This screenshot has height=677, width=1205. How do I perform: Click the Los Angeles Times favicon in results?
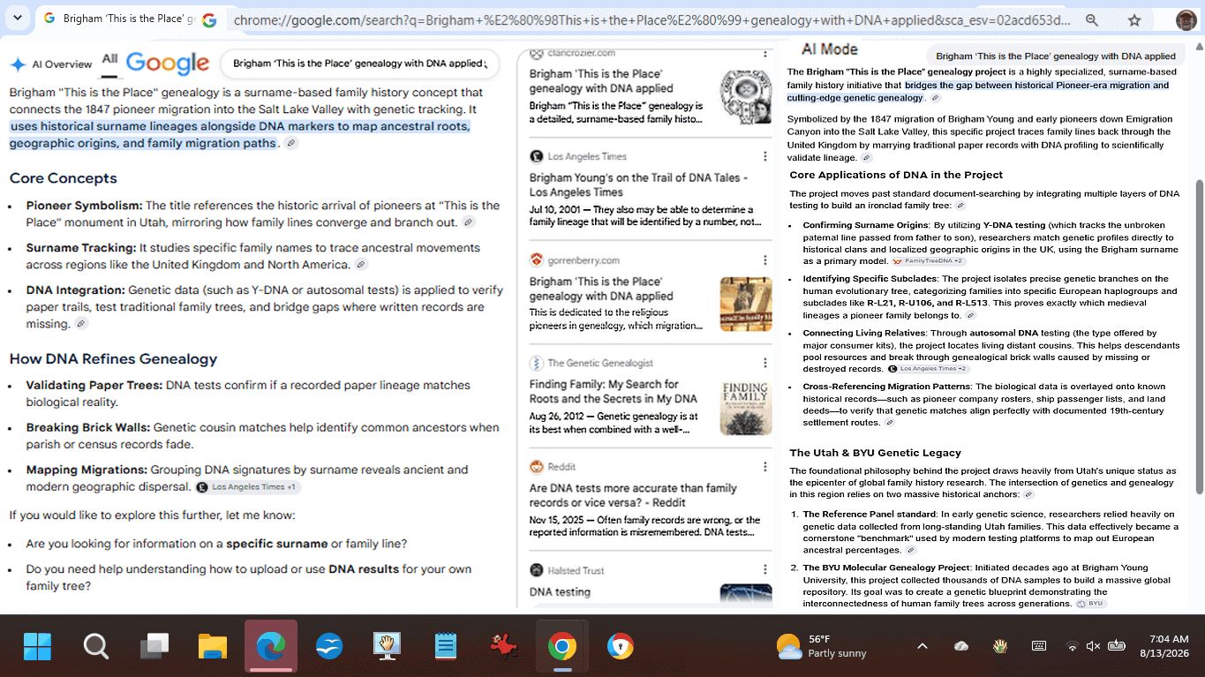(537, 156)
